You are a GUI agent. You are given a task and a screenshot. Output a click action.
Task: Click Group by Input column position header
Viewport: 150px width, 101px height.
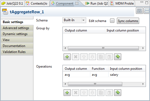125,30
